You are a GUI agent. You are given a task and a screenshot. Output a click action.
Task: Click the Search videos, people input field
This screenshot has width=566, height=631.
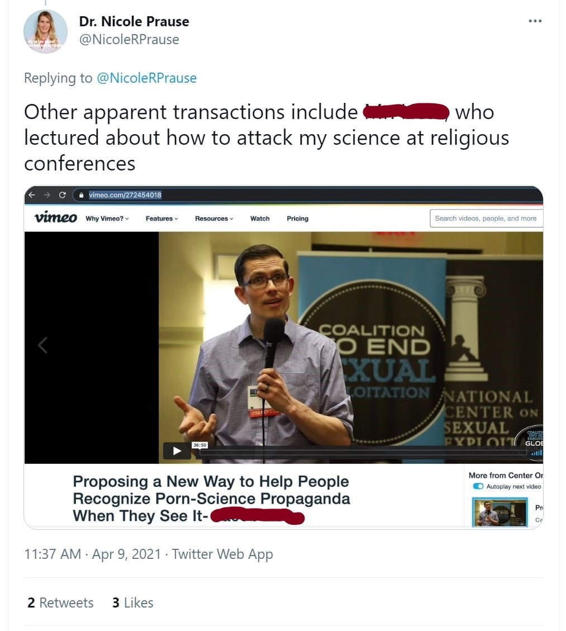(486, 218)
